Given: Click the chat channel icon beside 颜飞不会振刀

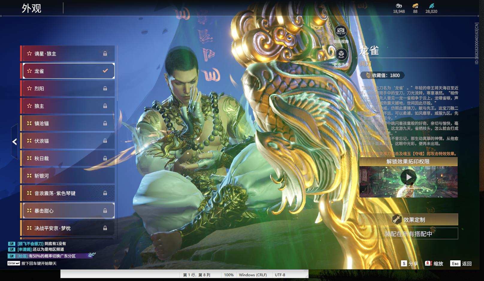Looking at the screenshot, I should coord(12,244).
